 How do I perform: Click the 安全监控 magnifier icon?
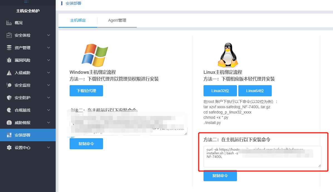9,85
